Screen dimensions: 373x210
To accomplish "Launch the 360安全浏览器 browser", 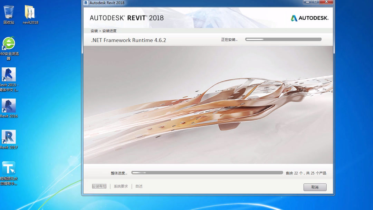I will (x=9, y=44).
